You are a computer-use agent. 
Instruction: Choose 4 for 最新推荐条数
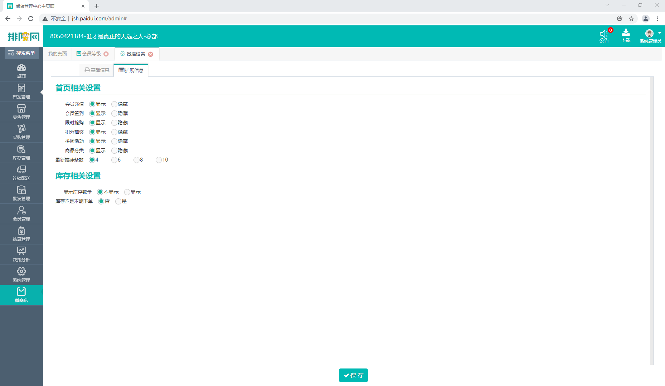[x=92, y=160]
